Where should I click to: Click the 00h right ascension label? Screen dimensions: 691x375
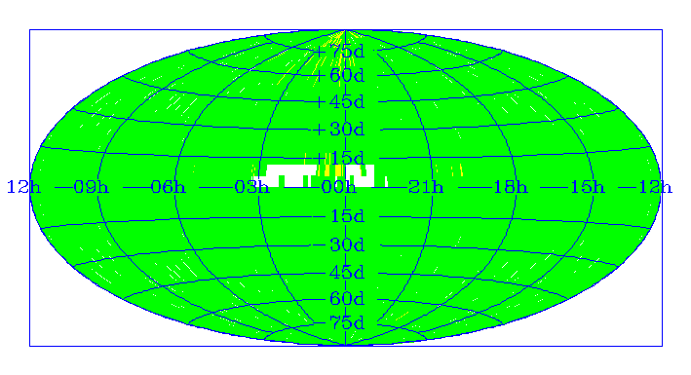pyautogui.click(x=339, y=187)
